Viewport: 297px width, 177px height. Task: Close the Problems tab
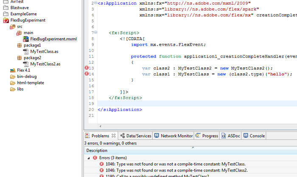tap(113, 136)
